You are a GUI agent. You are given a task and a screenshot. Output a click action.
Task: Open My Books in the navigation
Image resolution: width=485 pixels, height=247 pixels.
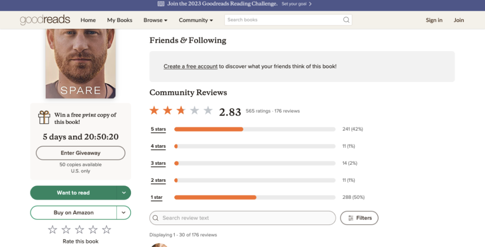(120, 20)
